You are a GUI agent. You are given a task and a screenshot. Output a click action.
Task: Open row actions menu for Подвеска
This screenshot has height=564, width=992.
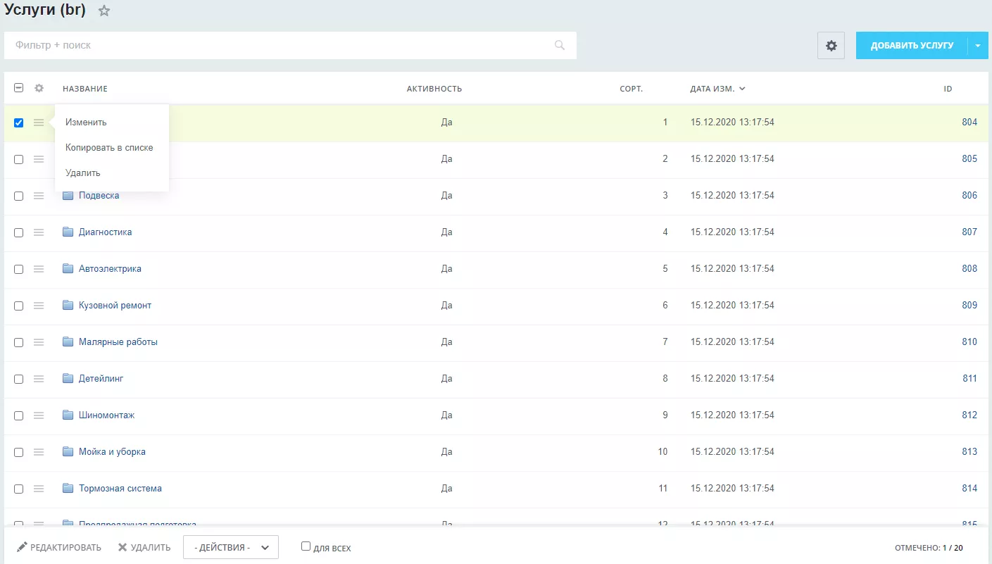pyautogui.click(x=39, y=196)
